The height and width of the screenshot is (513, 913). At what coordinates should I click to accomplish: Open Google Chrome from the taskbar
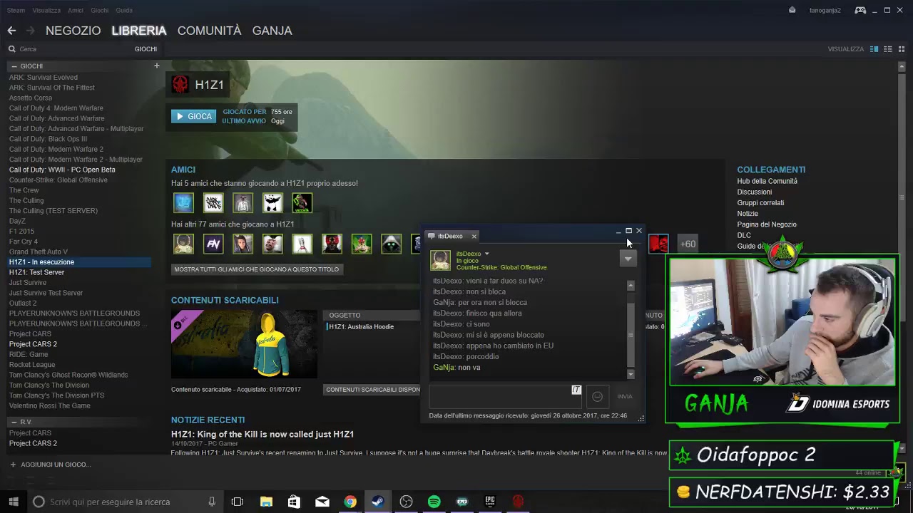point(350,502)
